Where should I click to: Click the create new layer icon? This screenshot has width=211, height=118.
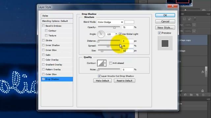point(197,95)
